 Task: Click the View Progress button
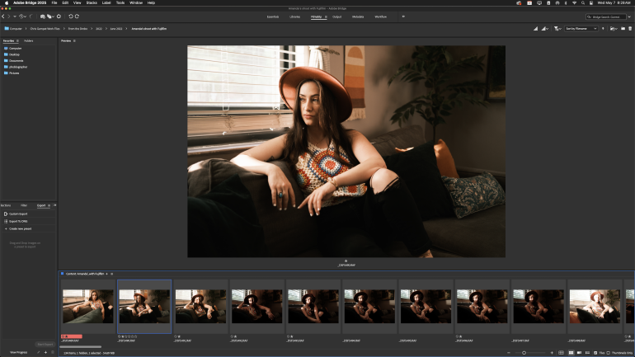(x=18, y=352)
